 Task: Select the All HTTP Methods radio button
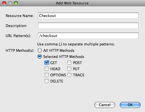point(40,50)
